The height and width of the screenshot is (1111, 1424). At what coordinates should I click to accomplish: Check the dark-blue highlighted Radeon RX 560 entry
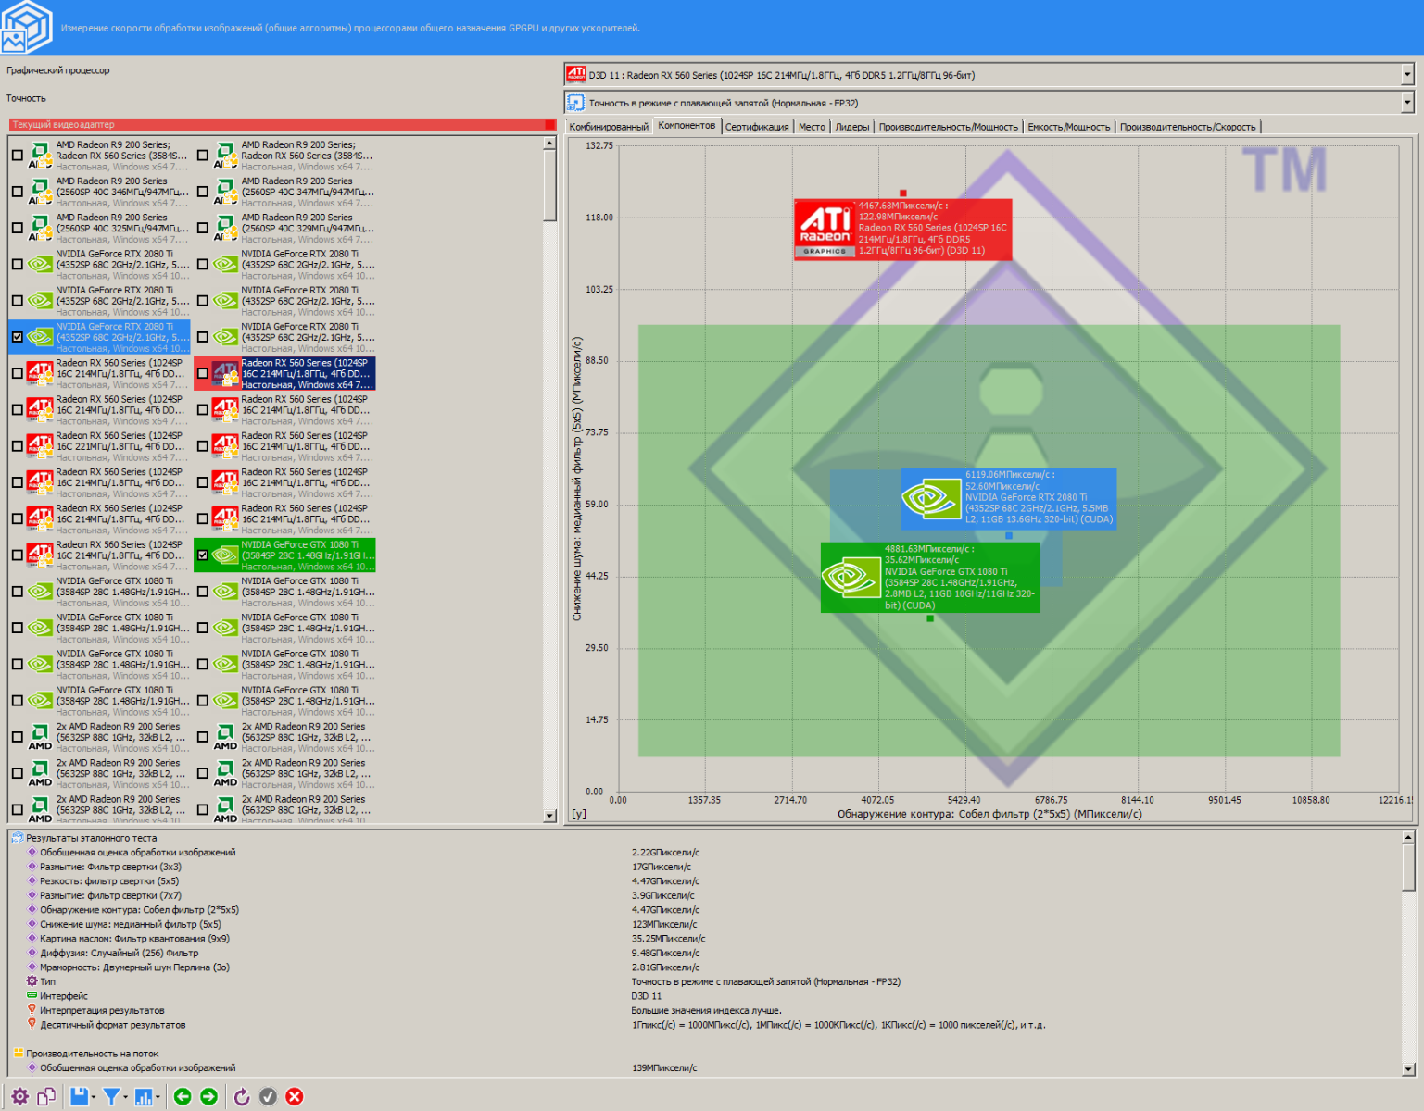[x=203, y=374]
